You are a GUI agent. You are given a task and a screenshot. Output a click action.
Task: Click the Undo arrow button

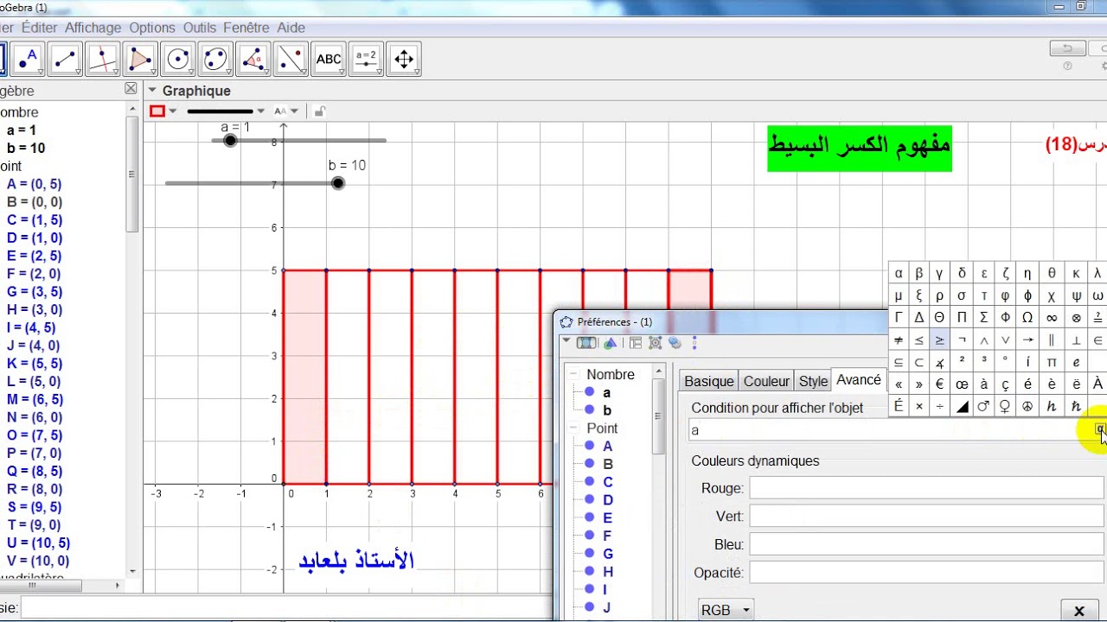coord(1067,48)
